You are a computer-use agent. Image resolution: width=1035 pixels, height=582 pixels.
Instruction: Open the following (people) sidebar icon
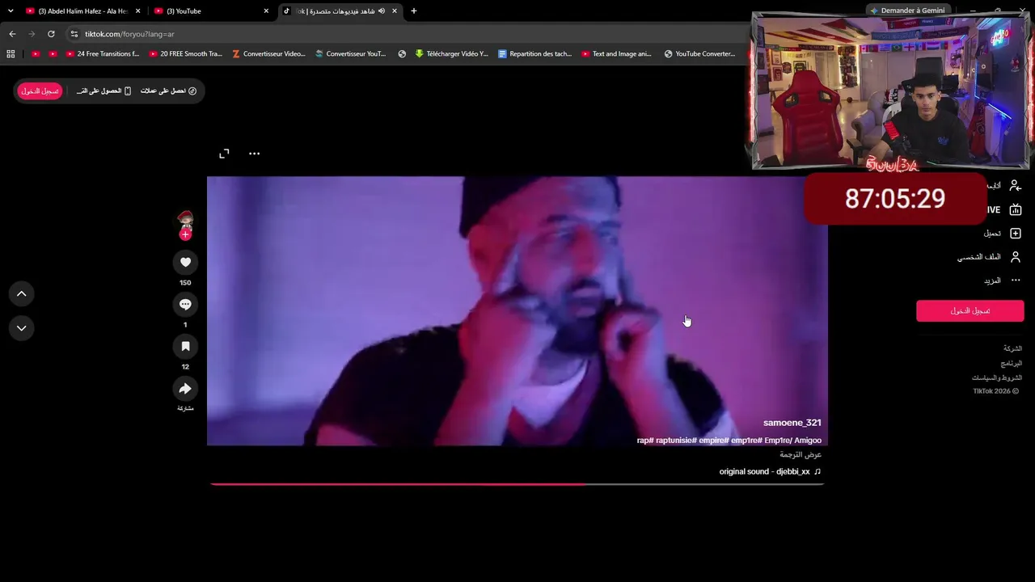pyautogui.click(x=1016, y=185)
